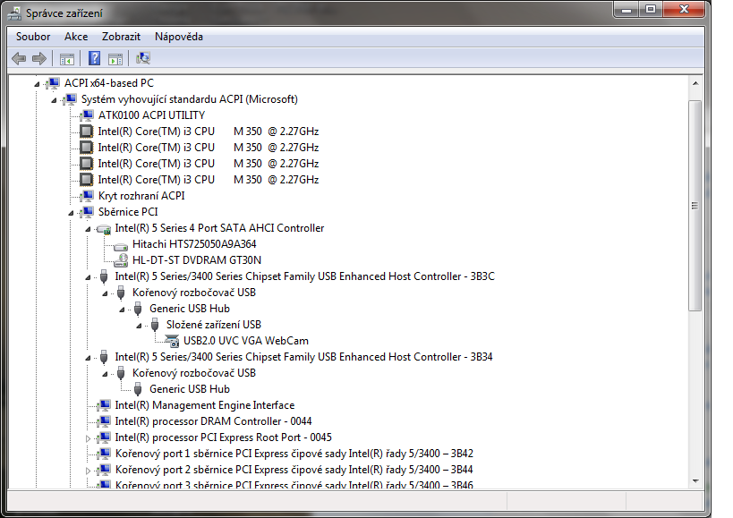Select Kořenový port 3 – 3B46 row

point(294,485)
